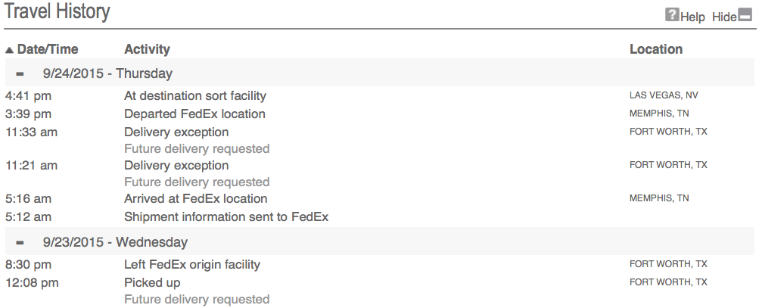Select the At destination sort facility entry
This screenshot has width=762, height=308.
[195, 95]
